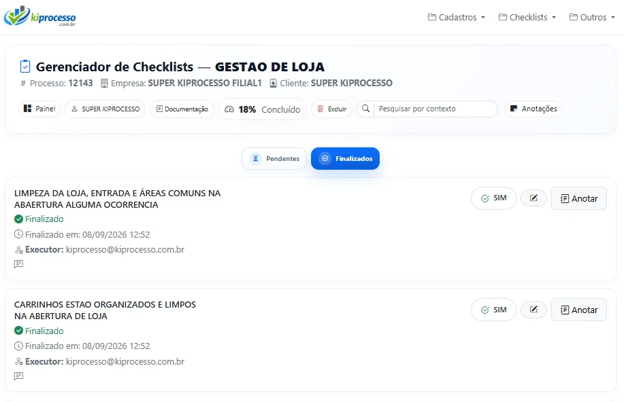The width and height of the screenshot is (624, 402).
Task: Open the Cadastros dropdown menu
Action: (x=457, y=17)
